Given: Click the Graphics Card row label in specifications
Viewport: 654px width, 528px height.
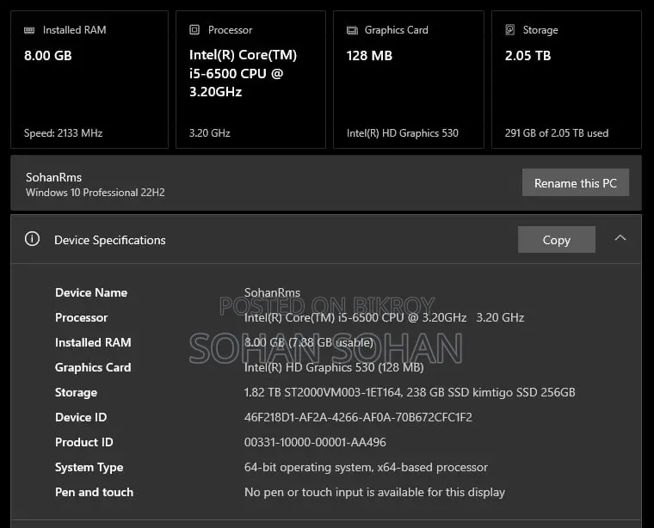Looking at the screenshot, I should point(93,367).
